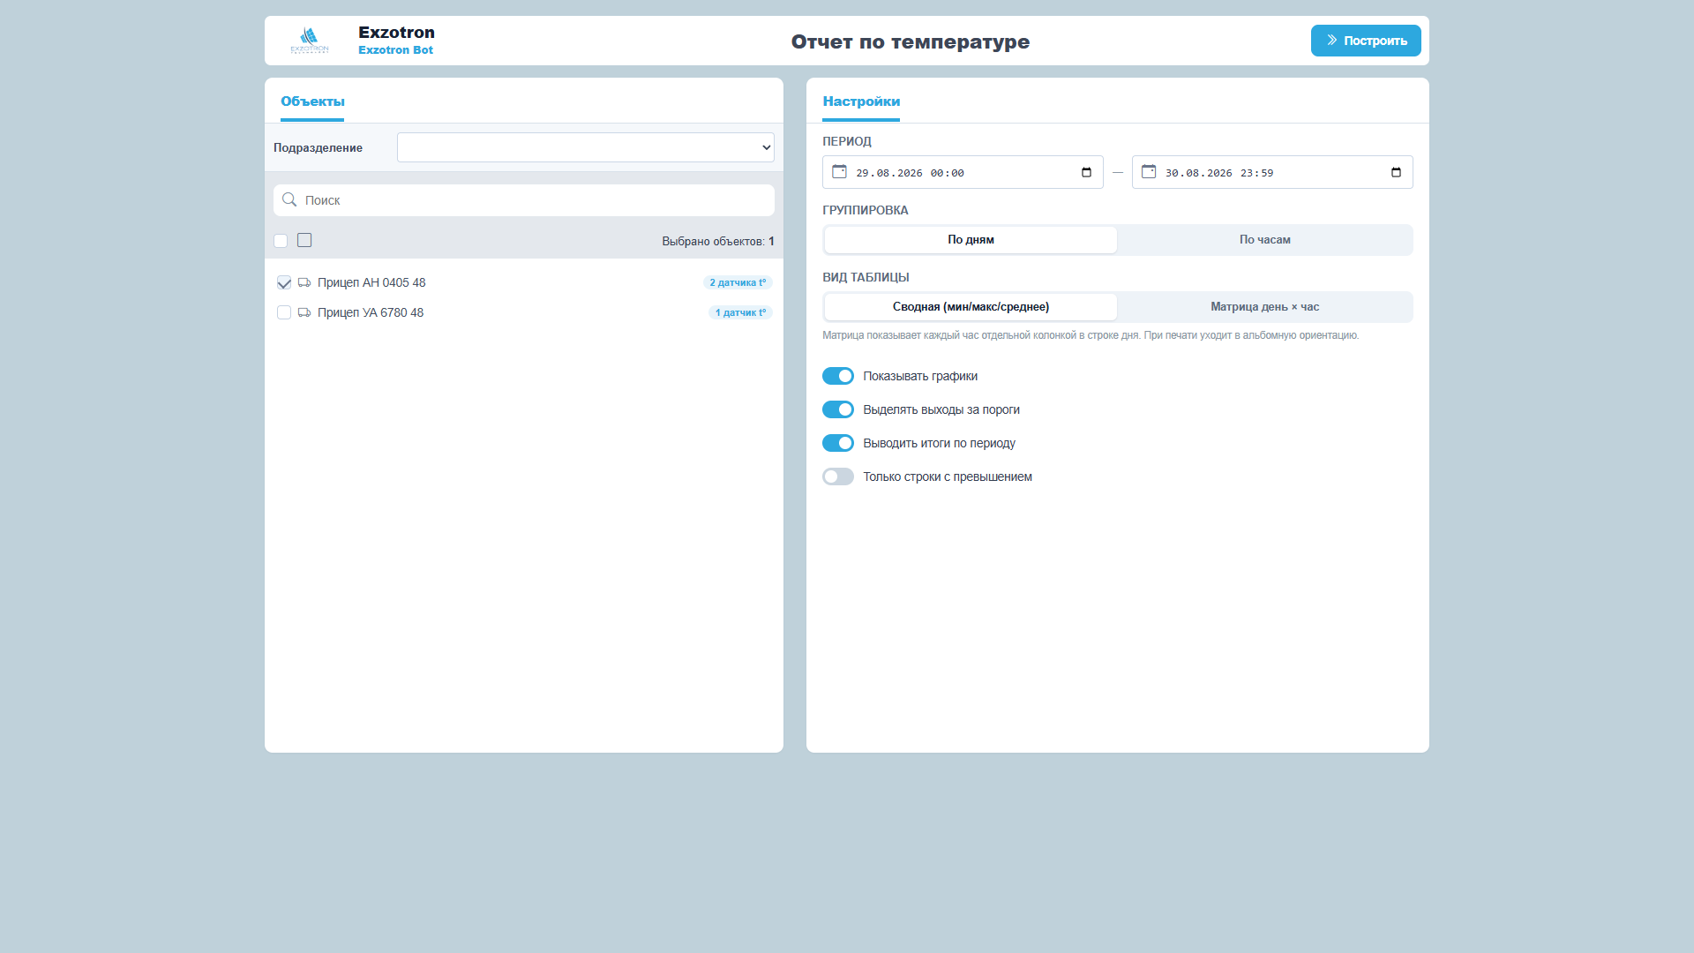
Task: Enable Только строки с превышением switch
Action: [x=838, y=476]
